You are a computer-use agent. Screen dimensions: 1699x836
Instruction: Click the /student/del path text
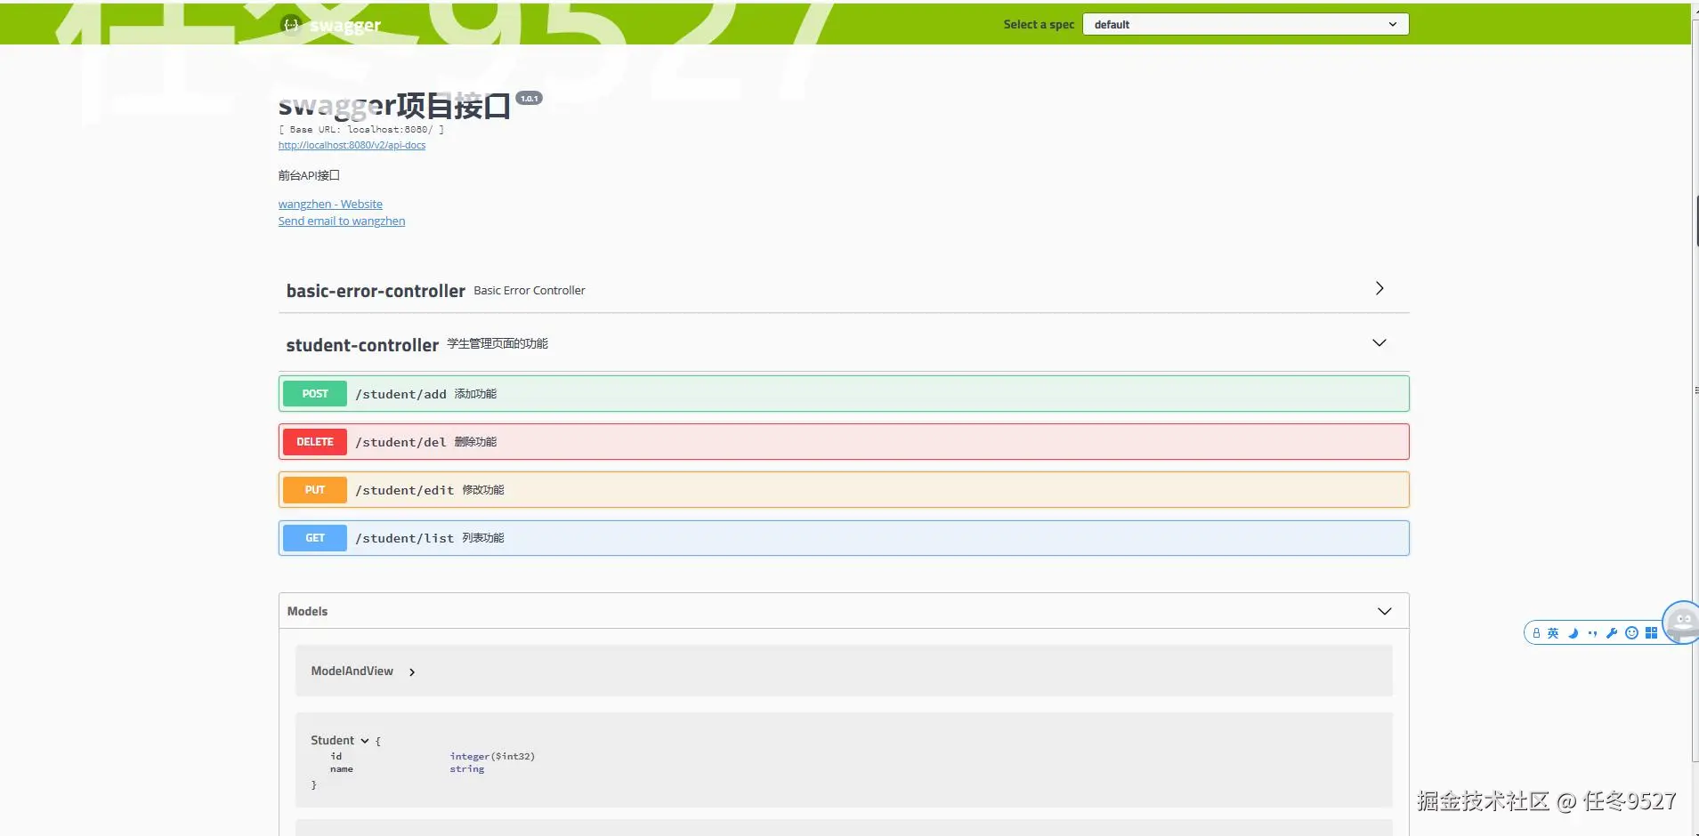pyautogui.click(x=400, y=442)
